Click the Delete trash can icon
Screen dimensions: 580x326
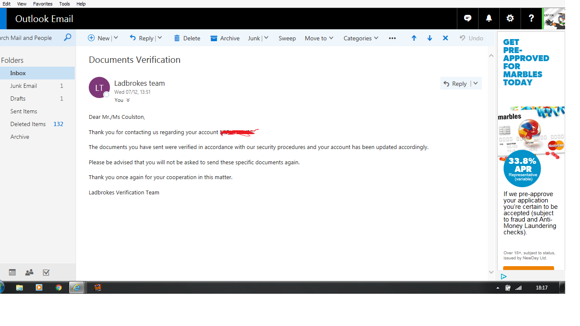177,38
